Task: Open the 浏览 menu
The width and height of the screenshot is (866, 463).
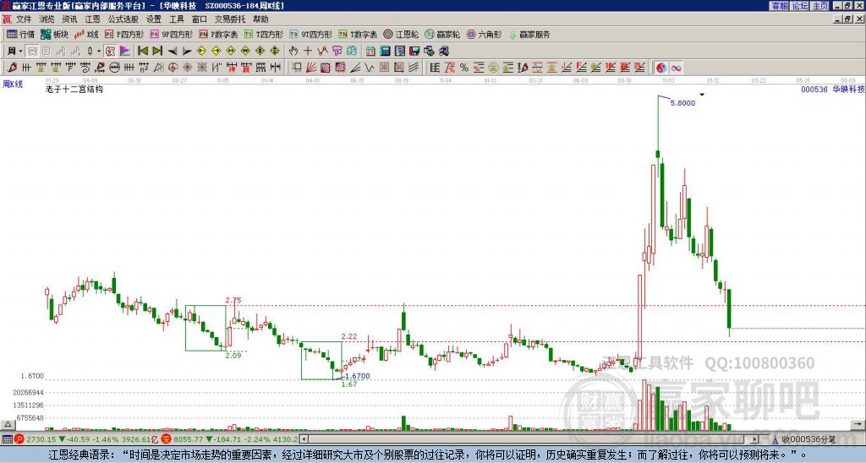Action: tap(47, 19)
